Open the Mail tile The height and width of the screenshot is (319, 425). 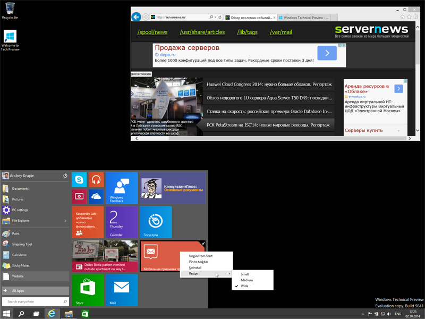[122, 290]
